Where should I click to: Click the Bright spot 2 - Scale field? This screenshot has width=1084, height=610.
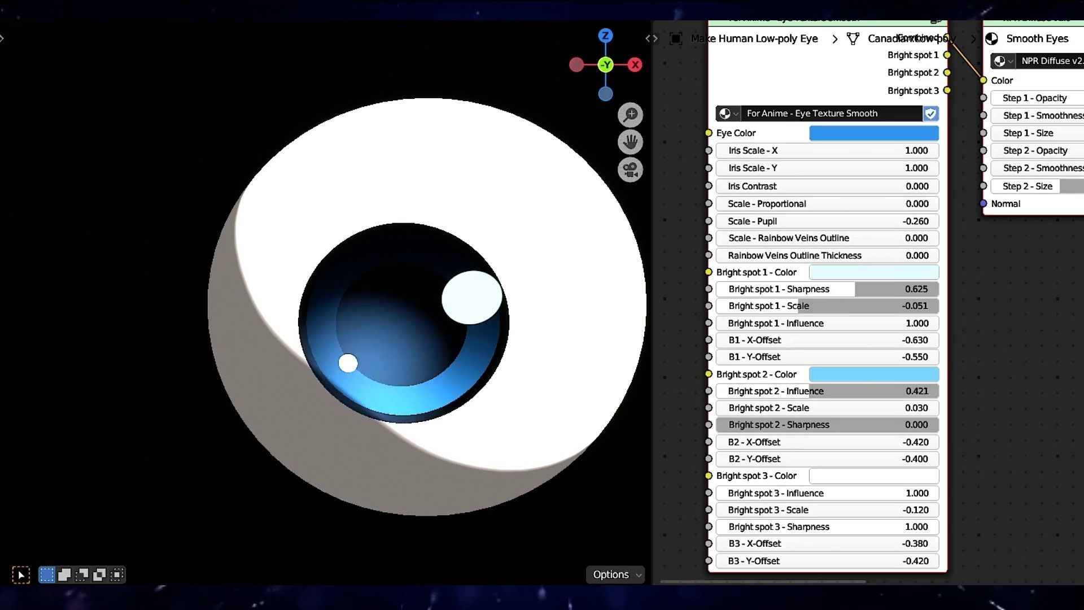point(827,408)
